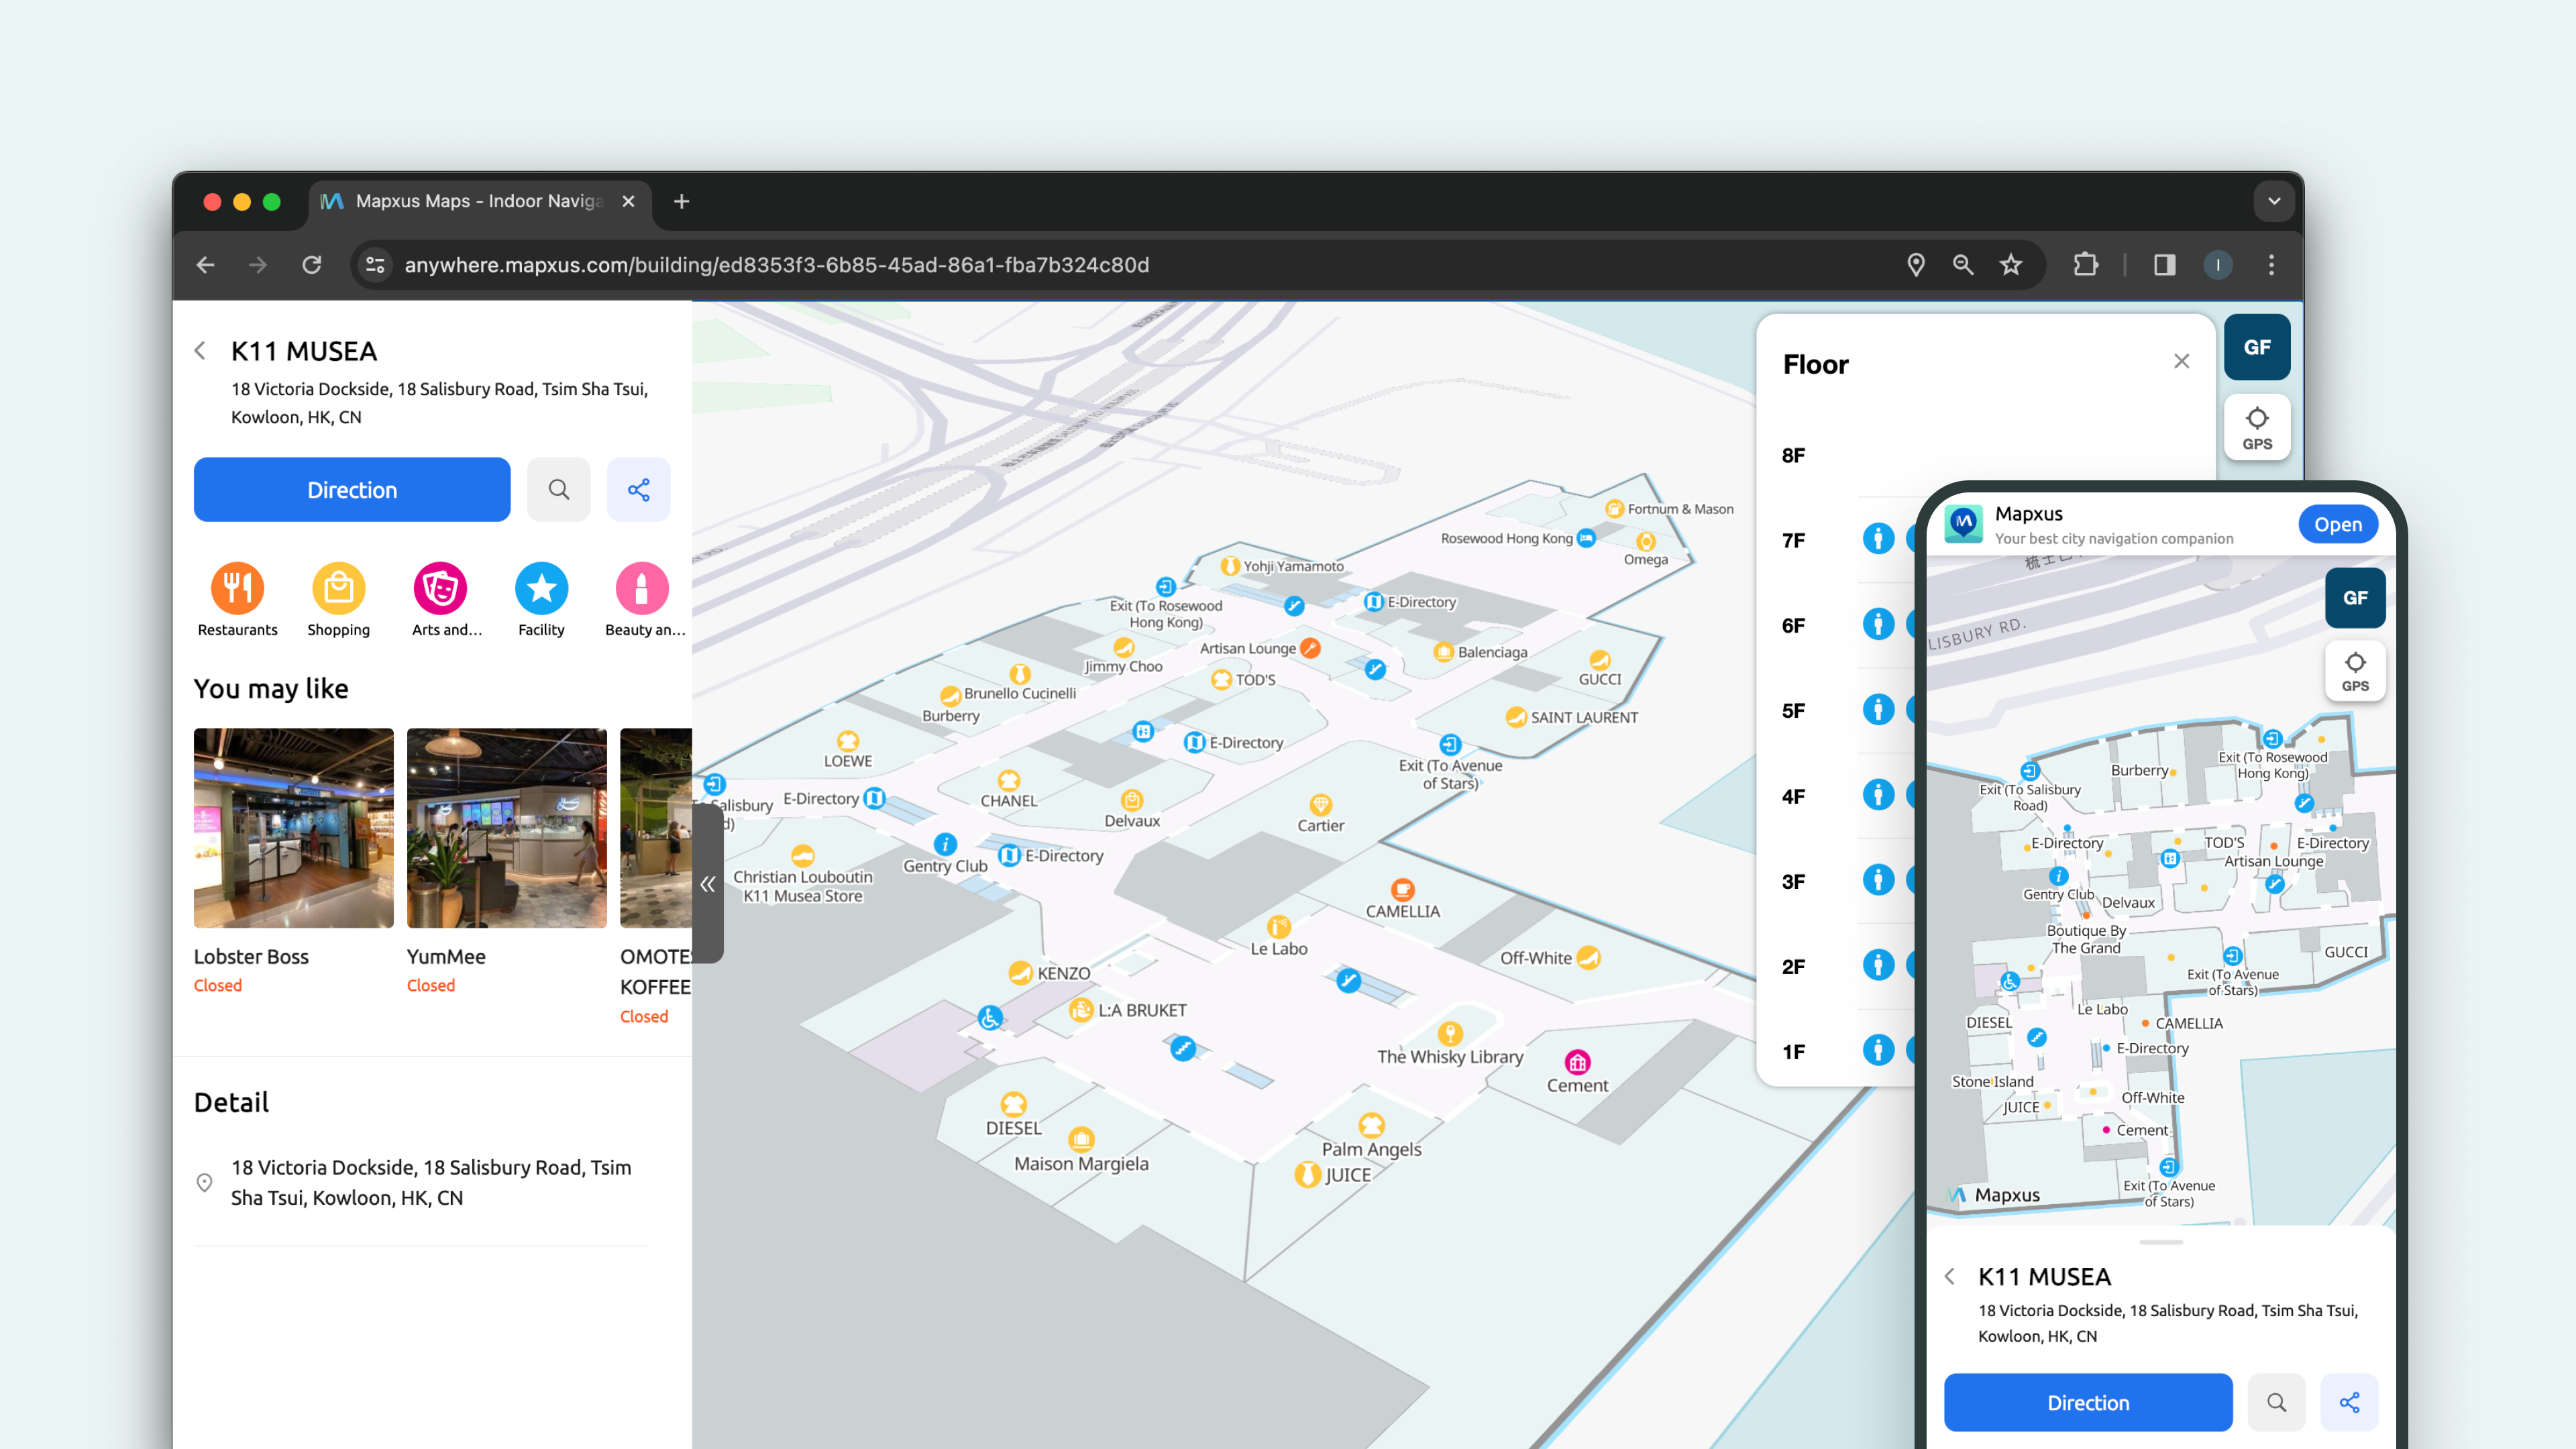Click the Rosewood Hong Kong hotel marker

1586,538
